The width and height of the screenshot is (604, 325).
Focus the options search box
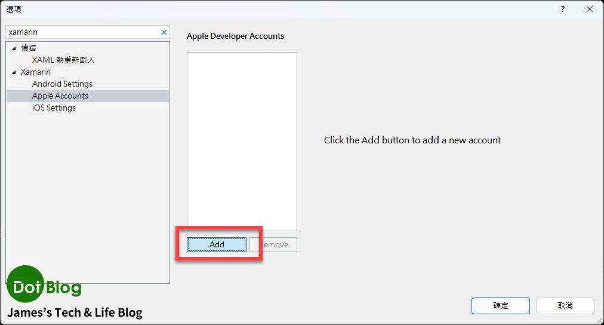(x=82, y=32)
